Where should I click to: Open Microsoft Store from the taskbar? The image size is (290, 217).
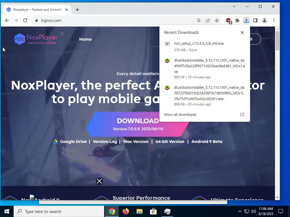pyautogui.click(x=153, y=211)
